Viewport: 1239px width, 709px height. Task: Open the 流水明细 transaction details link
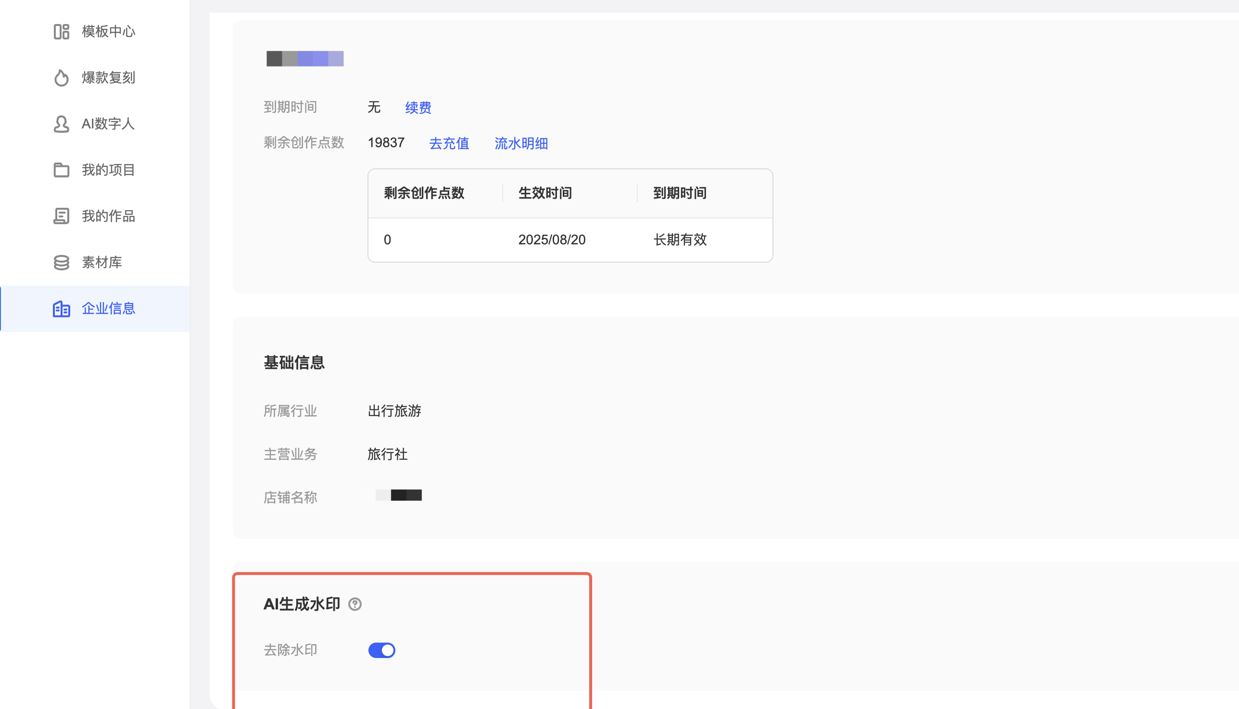coord(521,143)
